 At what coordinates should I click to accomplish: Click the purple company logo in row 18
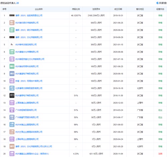coord(12,139)
